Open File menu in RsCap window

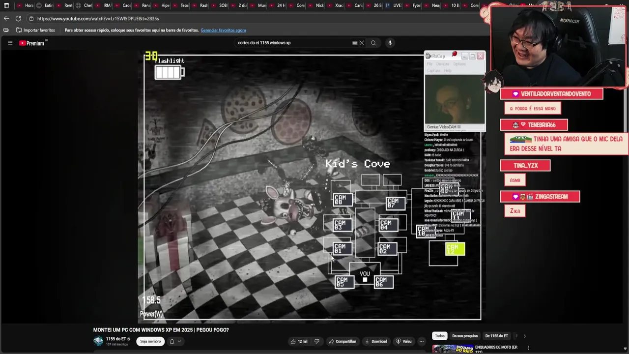429,64
